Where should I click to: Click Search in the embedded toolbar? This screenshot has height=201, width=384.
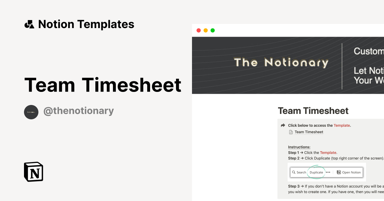pos(300,172)
